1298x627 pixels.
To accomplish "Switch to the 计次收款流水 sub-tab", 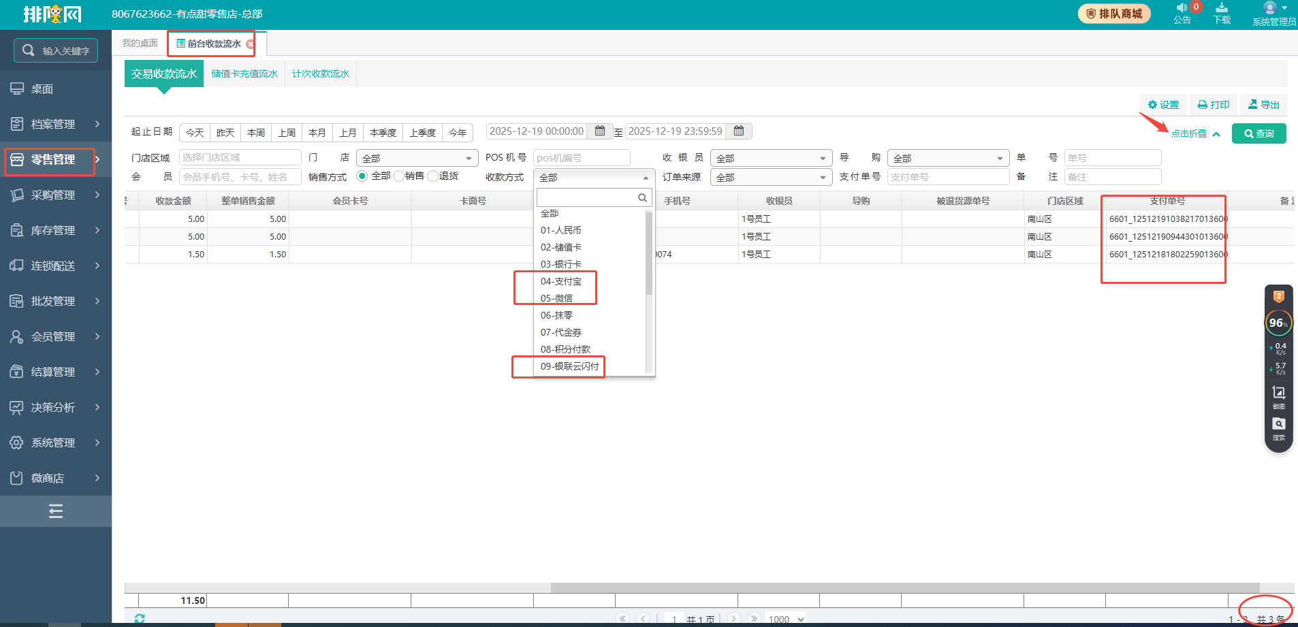I will click(x=321, y=74).
